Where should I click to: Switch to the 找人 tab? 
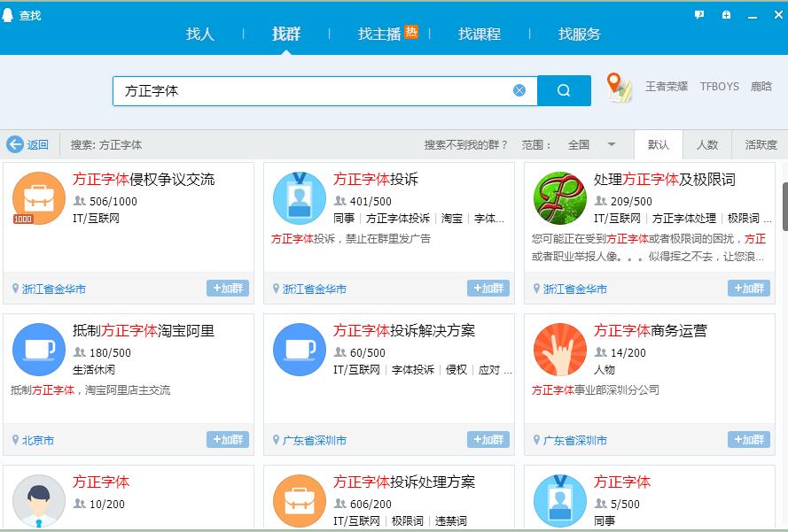(x=200, y=34)
